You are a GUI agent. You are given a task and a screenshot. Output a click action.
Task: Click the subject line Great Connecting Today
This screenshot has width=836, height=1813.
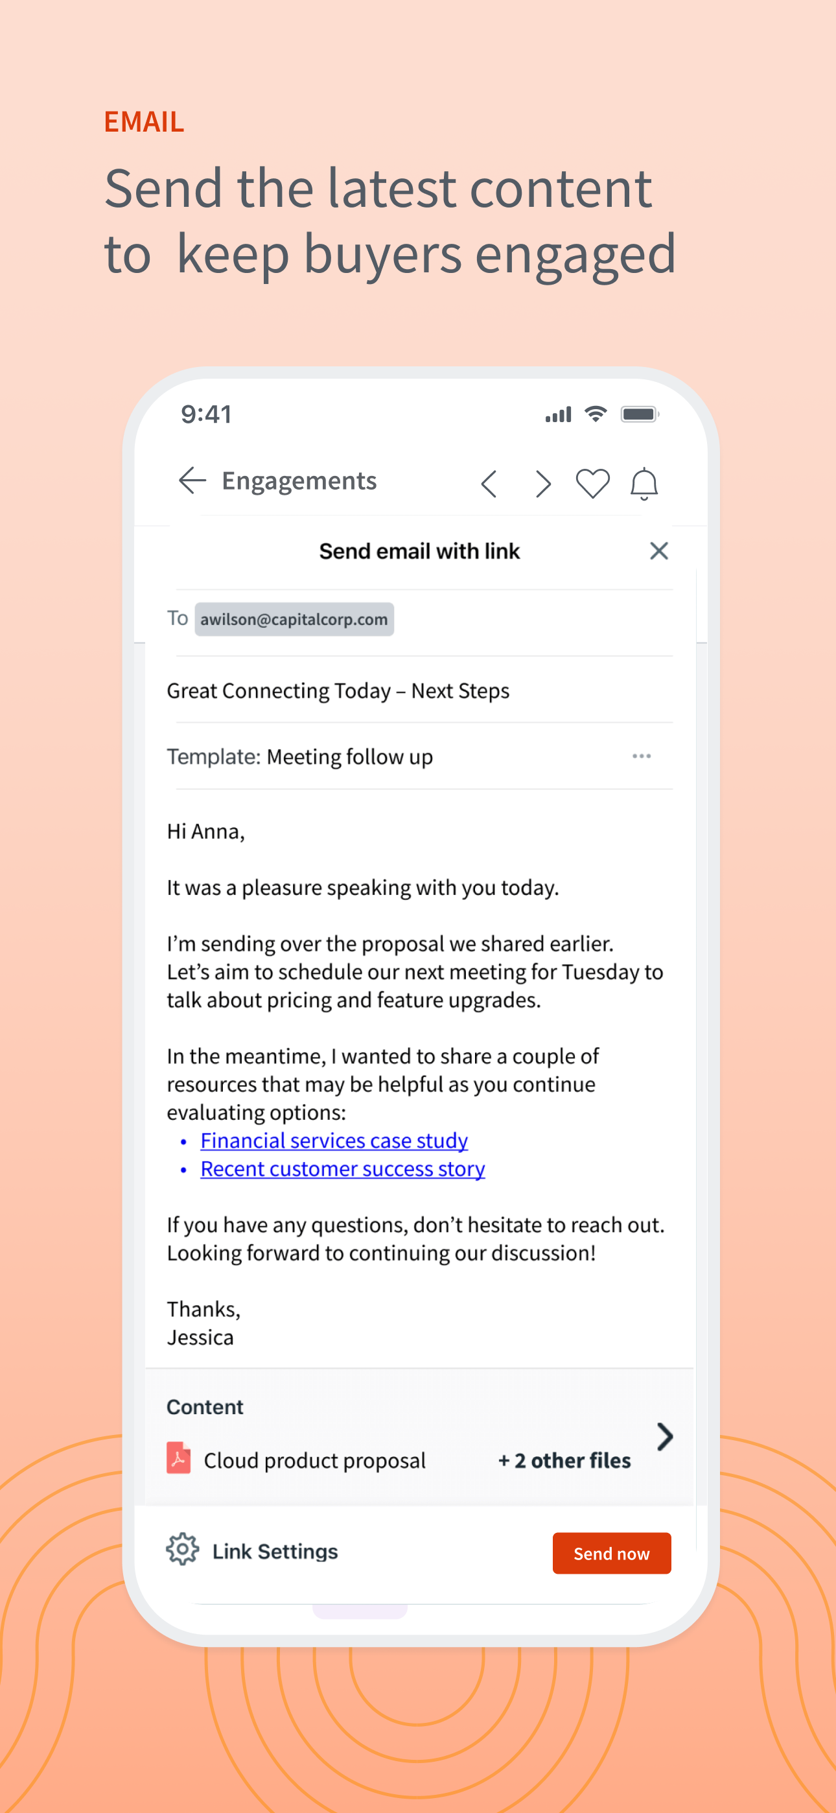[x=338, y=691]
